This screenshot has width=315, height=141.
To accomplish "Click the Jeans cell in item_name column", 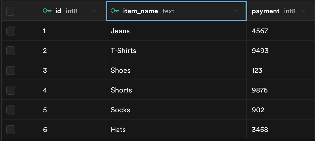I will pos(120,31).
